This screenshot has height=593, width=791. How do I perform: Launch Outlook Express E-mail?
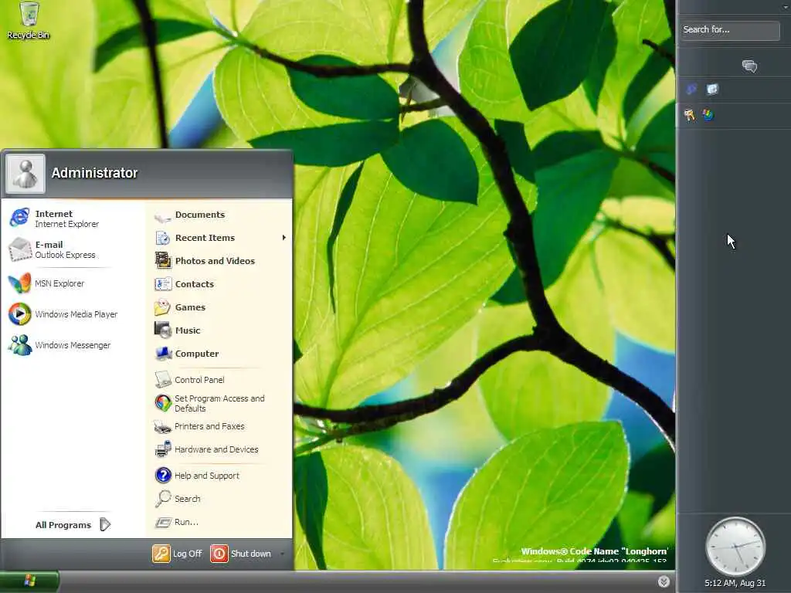[53, 249]
